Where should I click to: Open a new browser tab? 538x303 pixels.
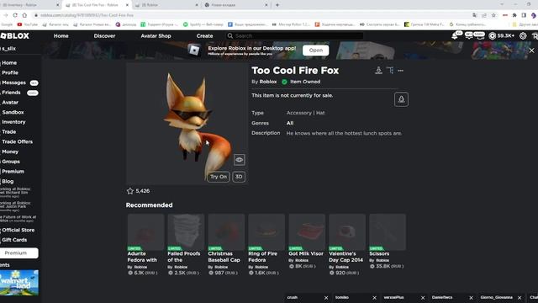click(x=277, y=5)
